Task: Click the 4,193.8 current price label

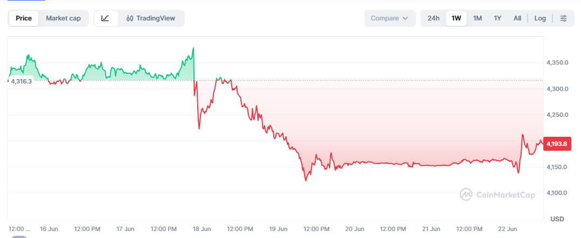Action: pos(557,144)
